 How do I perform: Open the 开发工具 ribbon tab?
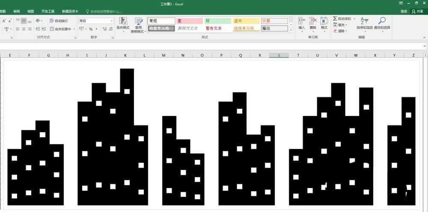48,12
